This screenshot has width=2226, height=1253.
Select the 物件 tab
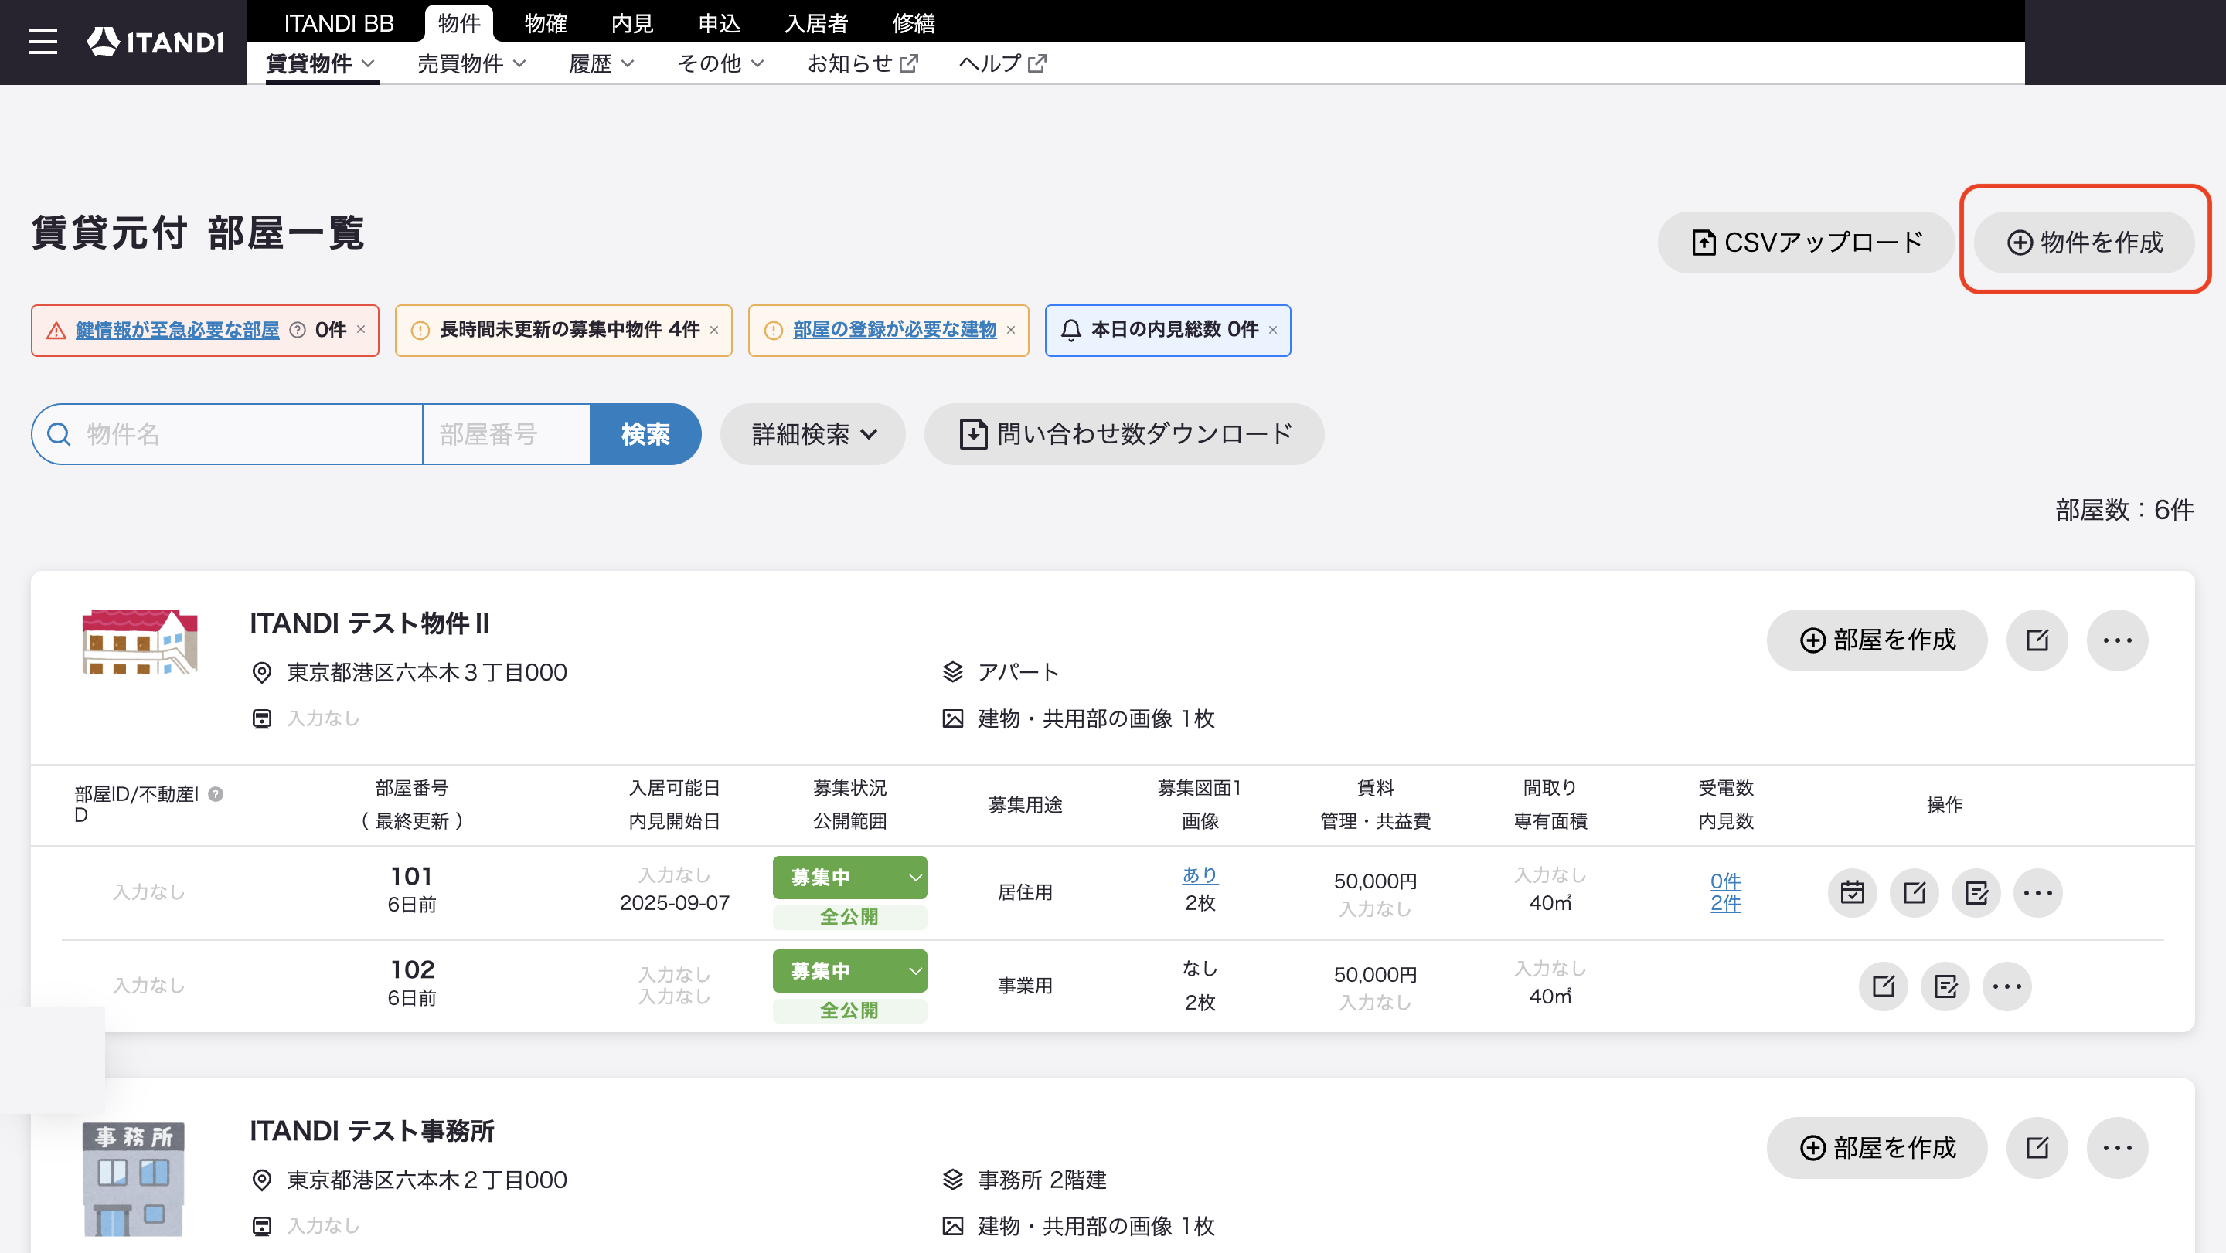(x=459, y=23)
